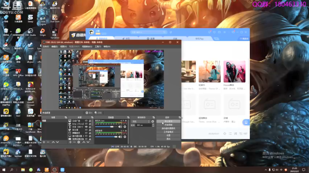This screenshot has height=173, width=309.
Task: Toggle lock on 弹幕助手 source
Action: coord(90,133)
